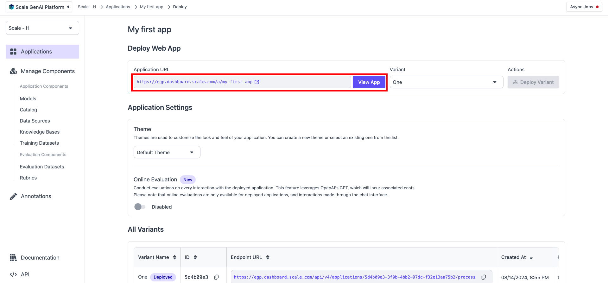Open Applications in the sidebar
The width and height of the screenshot is (608, 283).
[42, 52]
